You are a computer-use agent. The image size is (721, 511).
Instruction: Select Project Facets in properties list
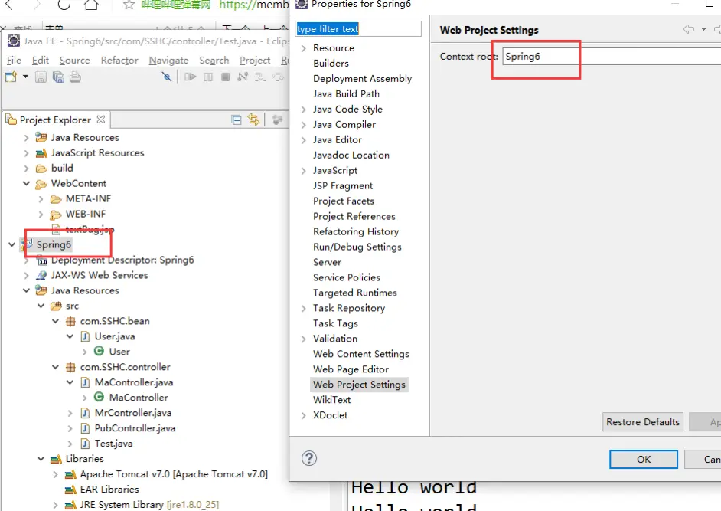(344, 201)
